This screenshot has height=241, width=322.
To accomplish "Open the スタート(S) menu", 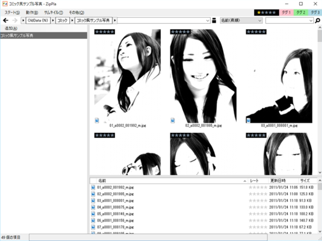I will (12, 12).
